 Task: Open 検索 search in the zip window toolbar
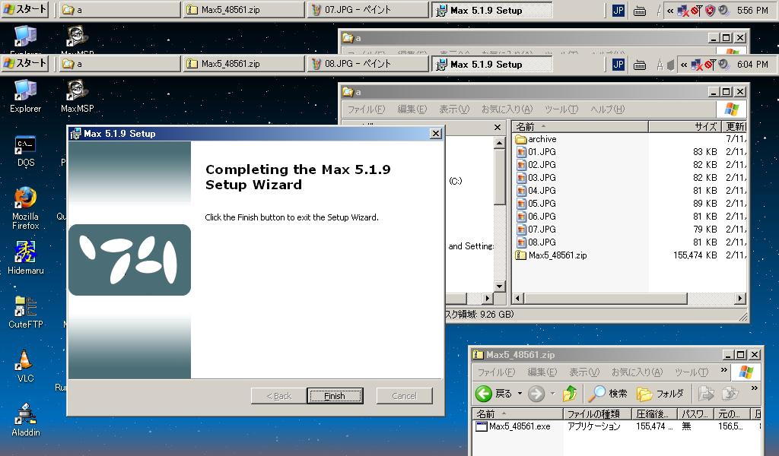point(608,394)
